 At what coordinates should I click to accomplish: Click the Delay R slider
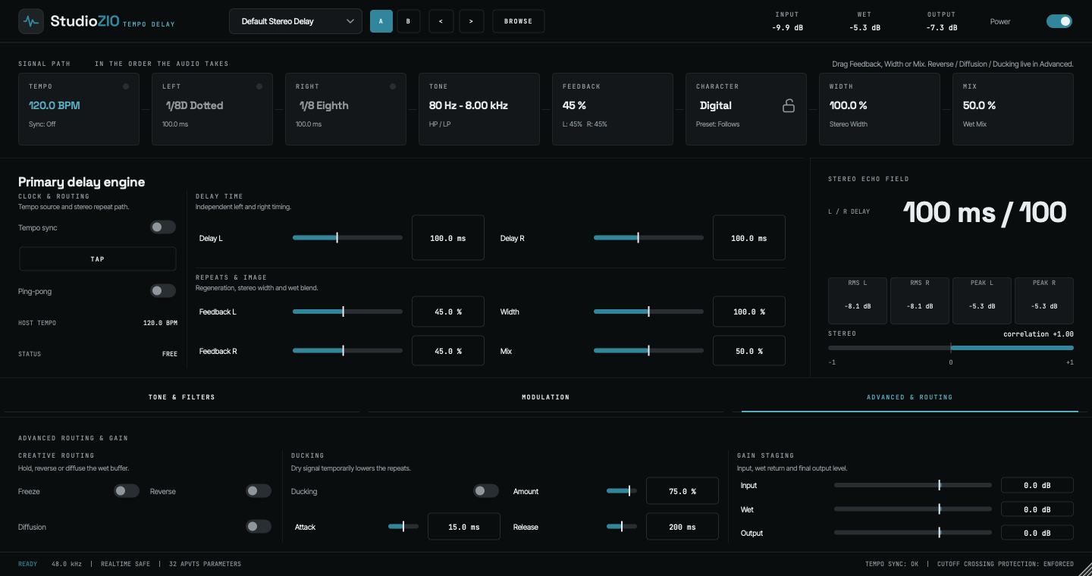(648, 238)
